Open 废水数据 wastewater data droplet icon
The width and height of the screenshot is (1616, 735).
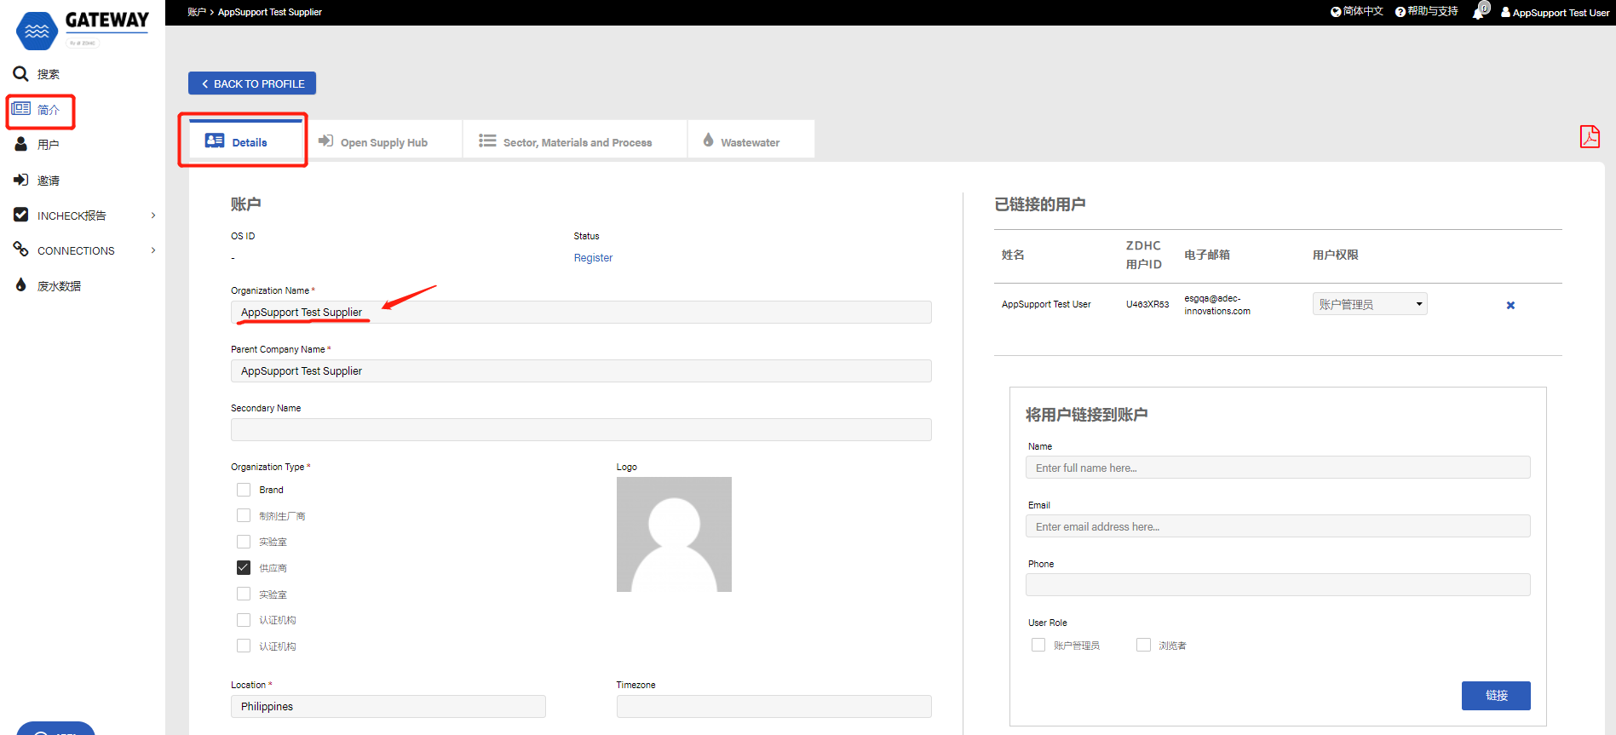pos(20,285)
